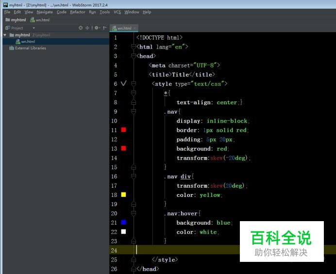Click '.nav div' selector on line 16
Viewport: 336px width, 274px height.
177,177
